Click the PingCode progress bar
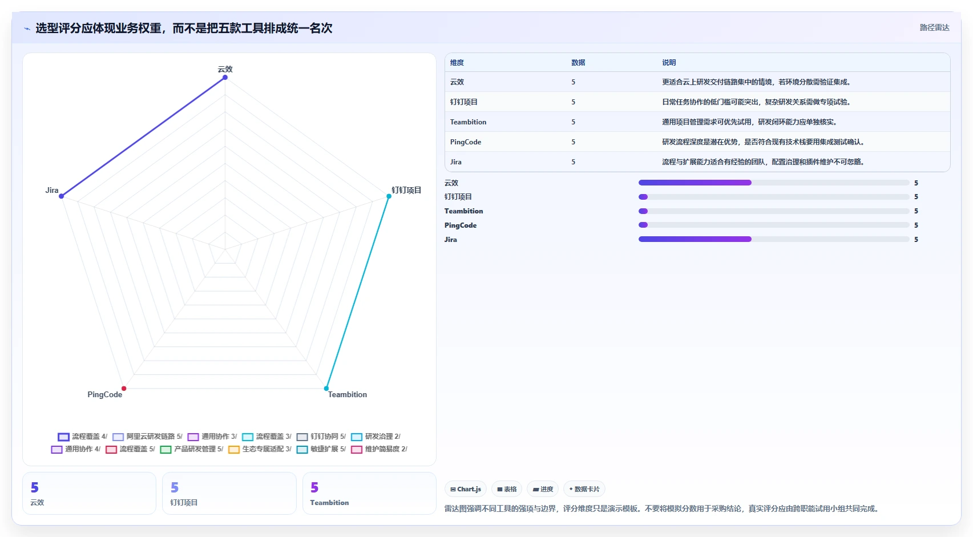Viewport: 973px width, 537px height. 774,225
